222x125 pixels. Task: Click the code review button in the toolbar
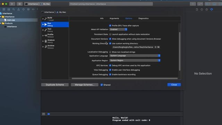[x=200, y=4]
